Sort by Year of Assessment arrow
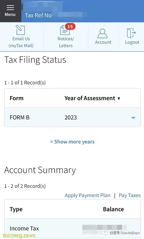This screenshot has height=239, width=144. [119, 98]
